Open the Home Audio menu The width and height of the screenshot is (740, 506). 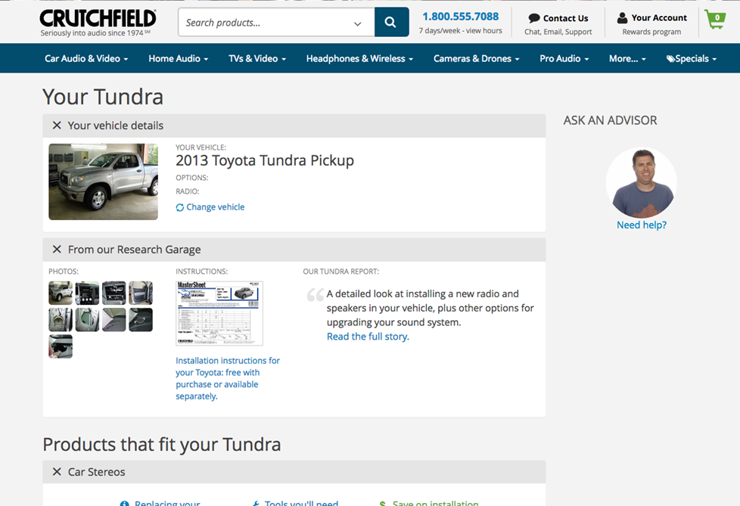(179, 58)
